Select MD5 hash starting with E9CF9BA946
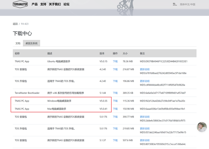 pyautogui.click(x=164, y=61)
